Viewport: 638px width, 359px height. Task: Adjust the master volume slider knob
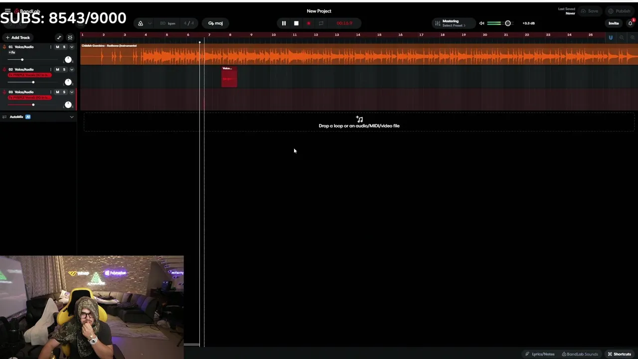[508, 23]
